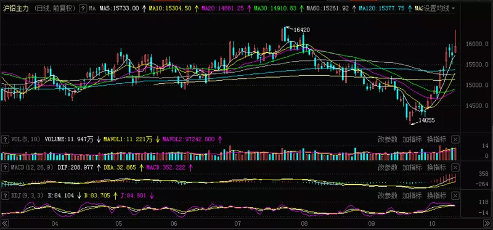Select 改参数 in the KDJ panel
The width and height of the screenshot is (493, 230).
388,195
